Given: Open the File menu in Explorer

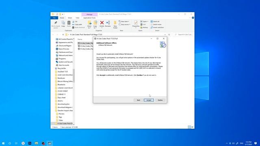Looking at the screenshot, I should pos(54,18).
